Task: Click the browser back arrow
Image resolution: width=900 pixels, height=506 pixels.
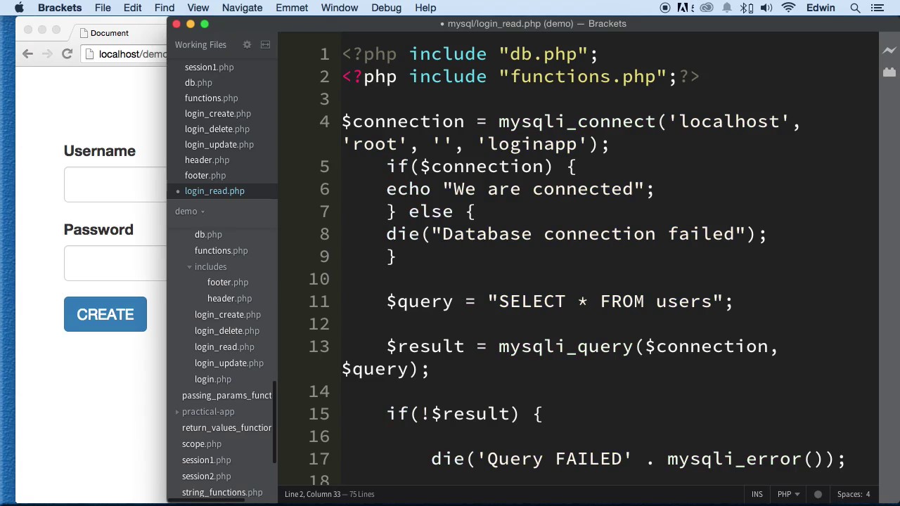Action: click(27, 54)
